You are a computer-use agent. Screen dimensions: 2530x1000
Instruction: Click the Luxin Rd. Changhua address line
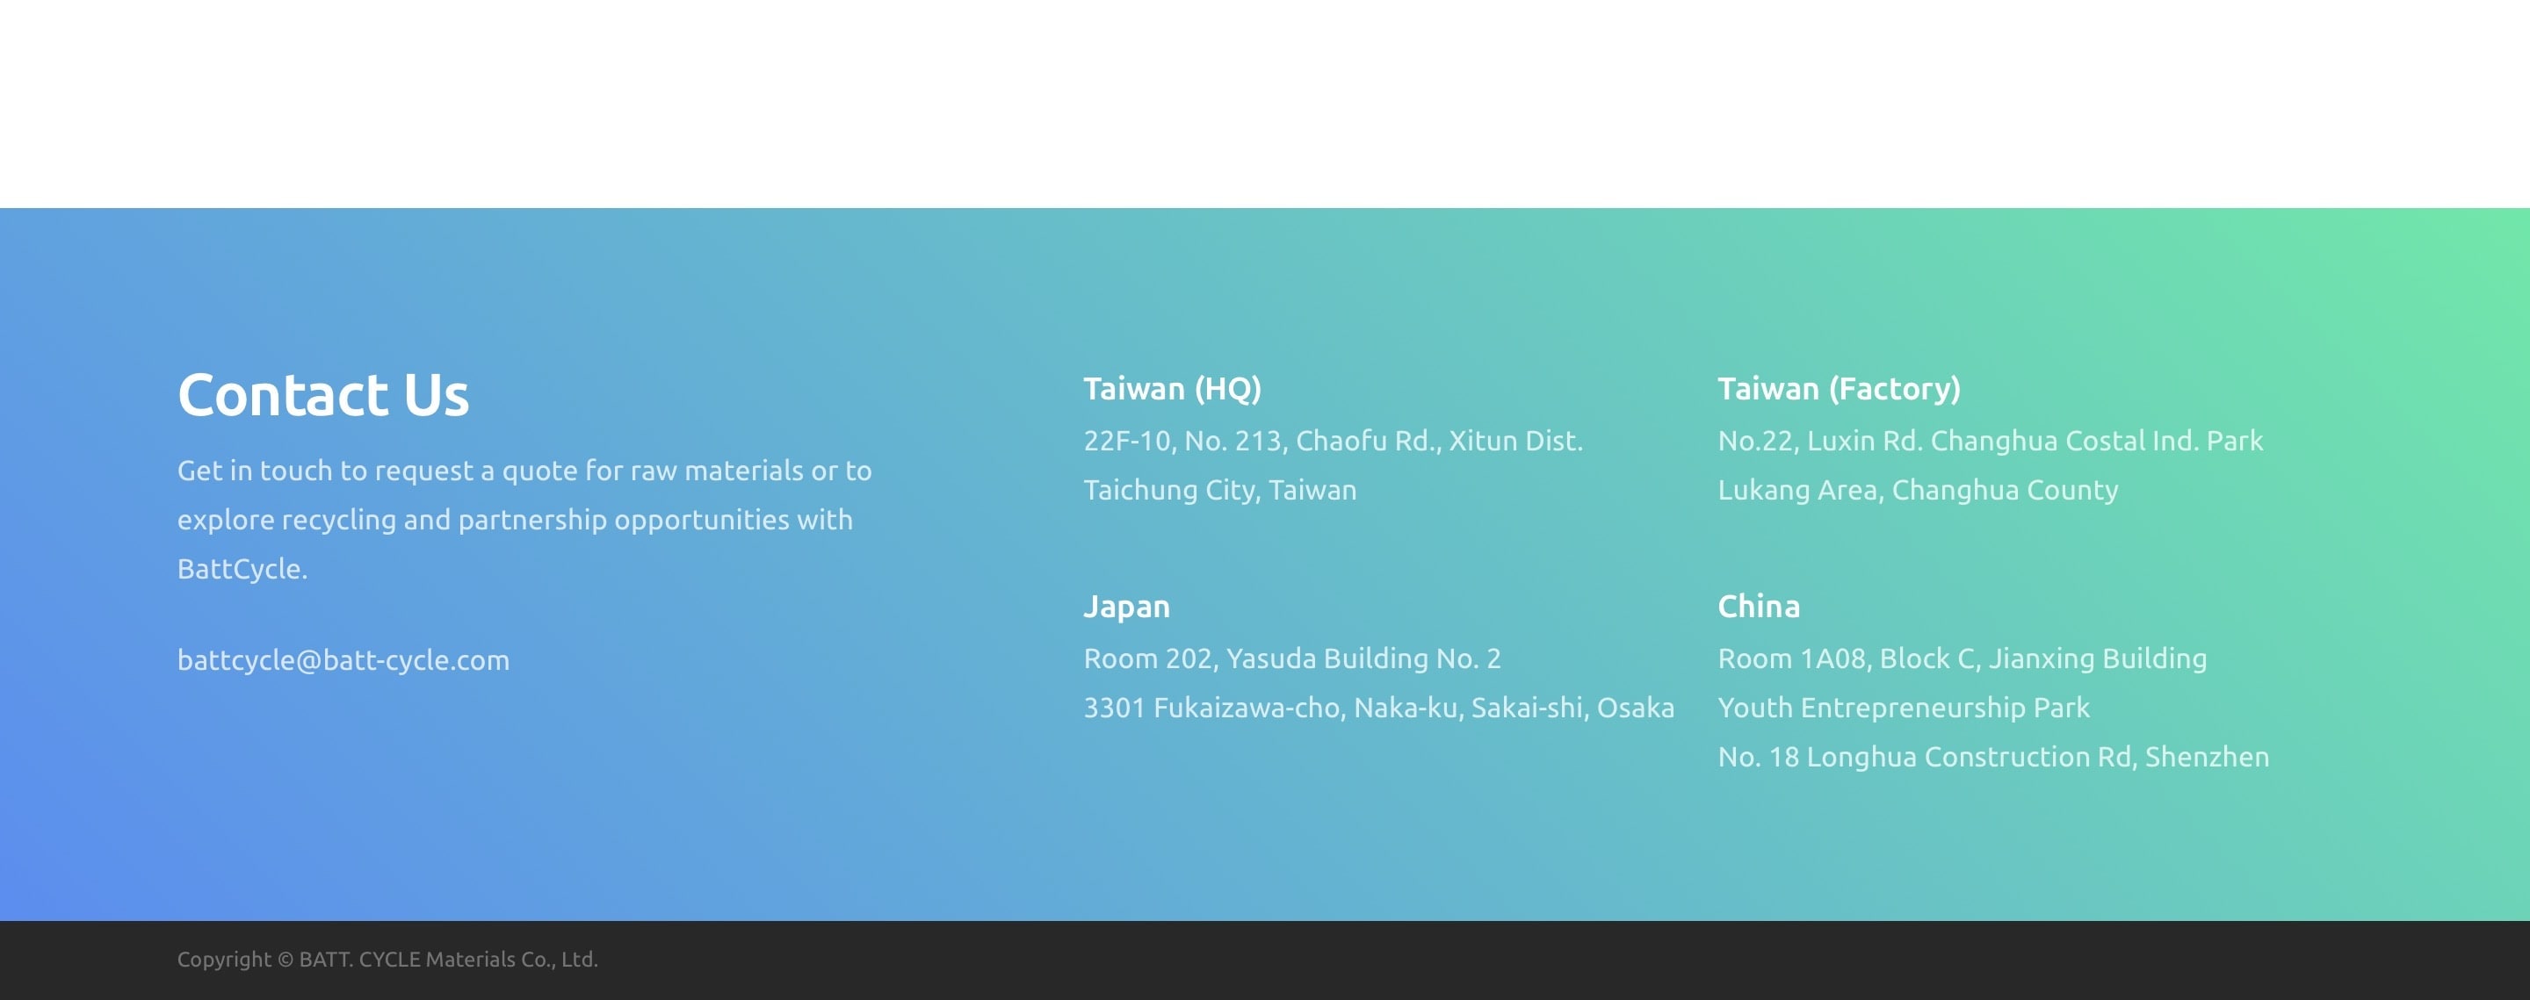1990,441
